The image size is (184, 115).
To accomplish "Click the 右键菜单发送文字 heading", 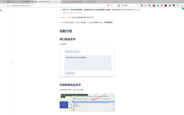I will click(70, 85).
